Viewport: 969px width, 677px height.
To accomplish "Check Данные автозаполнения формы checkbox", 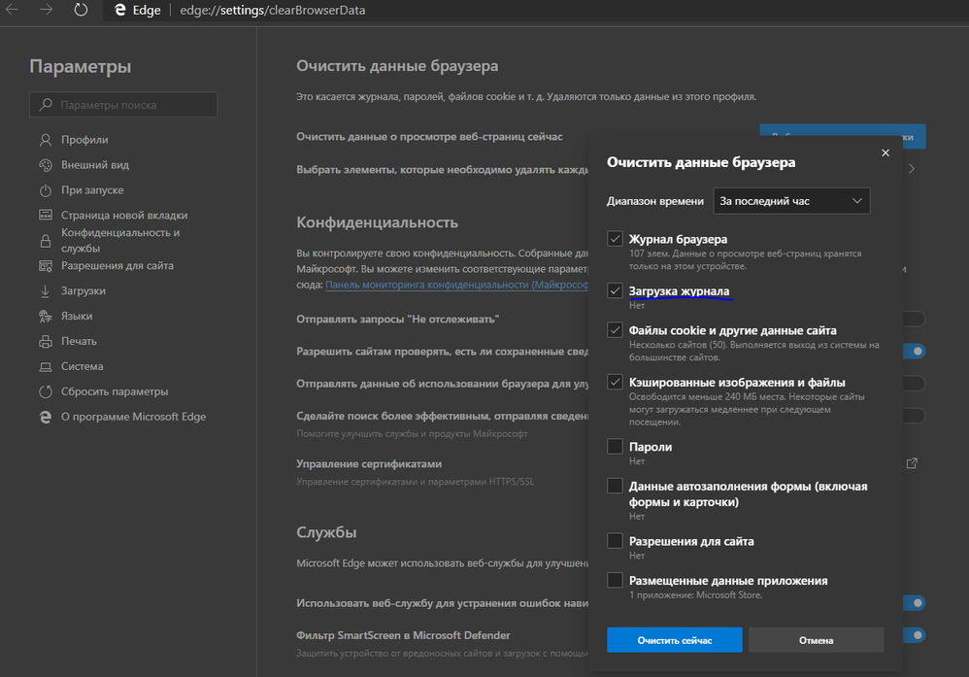I will (x=615, y=486).
